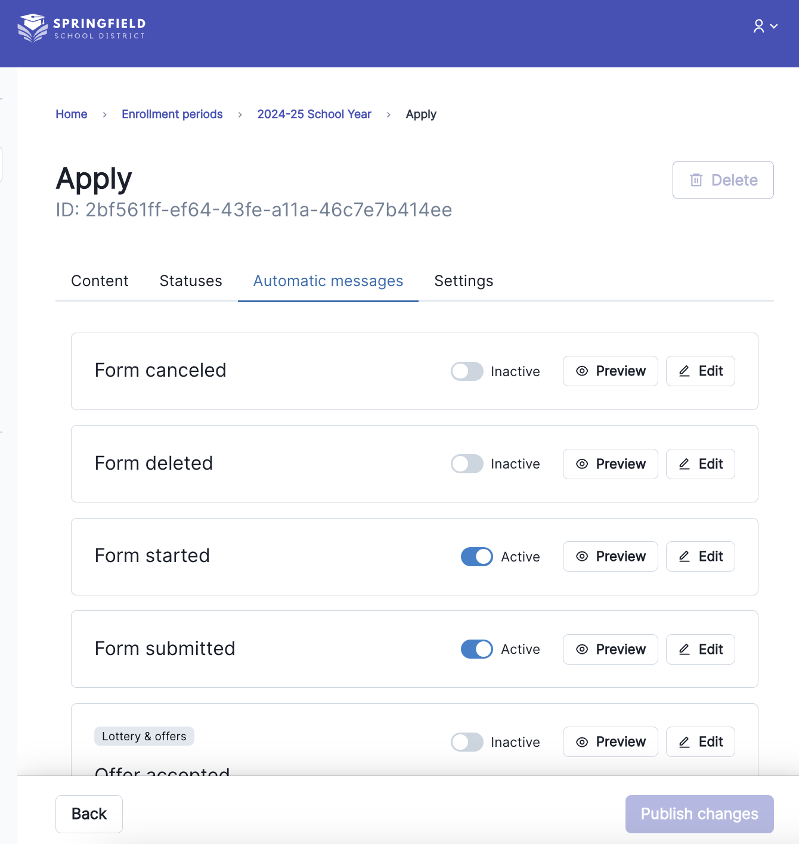This screenshot has width=799, height=844.
Task: Disable the Form started message toggle
Action: [x=476, y=557]
